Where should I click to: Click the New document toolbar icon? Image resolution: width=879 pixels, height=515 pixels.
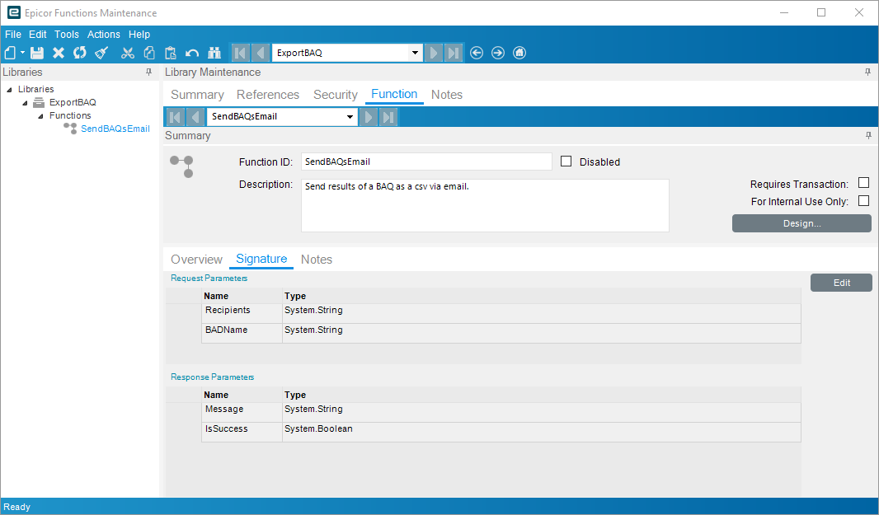10,53
